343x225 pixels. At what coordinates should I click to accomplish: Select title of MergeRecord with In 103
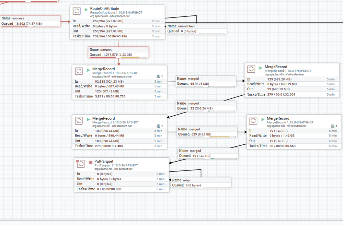pos(103,118)
